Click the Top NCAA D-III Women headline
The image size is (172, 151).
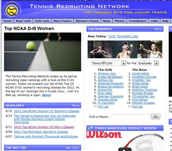(x=29, y=29)
